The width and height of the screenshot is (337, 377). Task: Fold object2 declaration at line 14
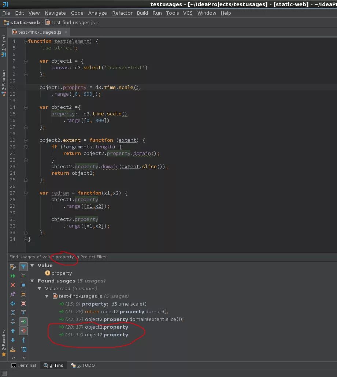[26, 107]
